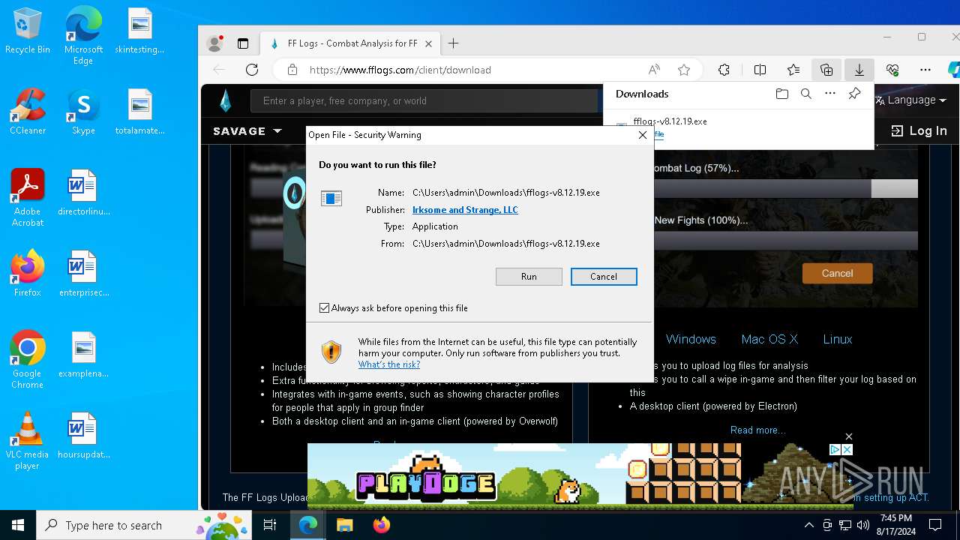
Task: Close the FF Logs browser tab
Action: (429, 43)
